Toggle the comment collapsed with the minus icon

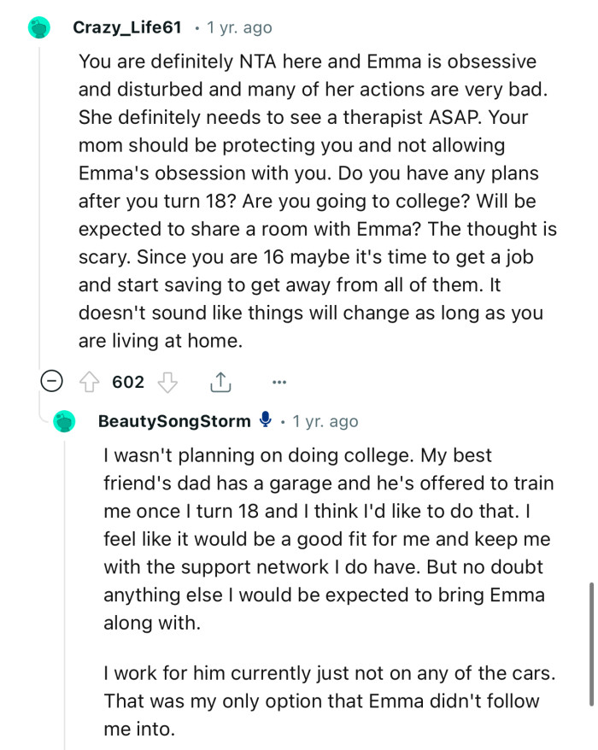click(x=53, y=382)
